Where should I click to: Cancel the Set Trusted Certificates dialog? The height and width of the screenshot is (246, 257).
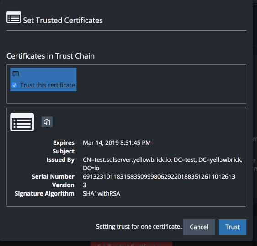(199, 227)
